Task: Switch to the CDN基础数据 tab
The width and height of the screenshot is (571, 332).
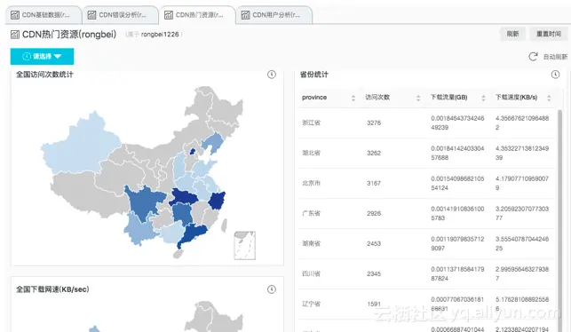Action: tap(44, 15)
